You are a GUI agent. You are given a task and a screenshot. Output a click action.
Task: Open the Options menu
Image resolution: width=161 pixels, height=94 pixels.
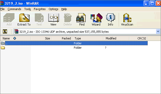tap(53, 9)
